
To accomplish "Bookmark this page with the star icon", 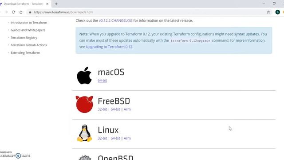I will click(x=268, y=12).
